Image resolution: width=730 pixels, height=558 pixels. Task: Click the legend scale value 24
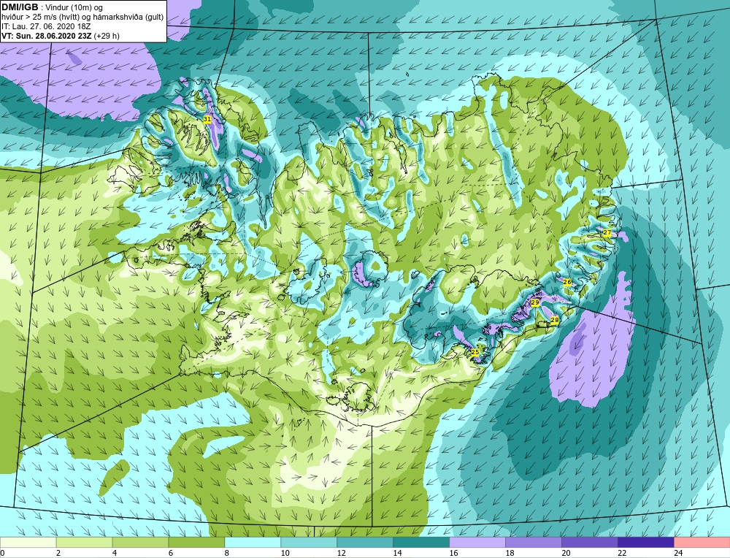678,553
